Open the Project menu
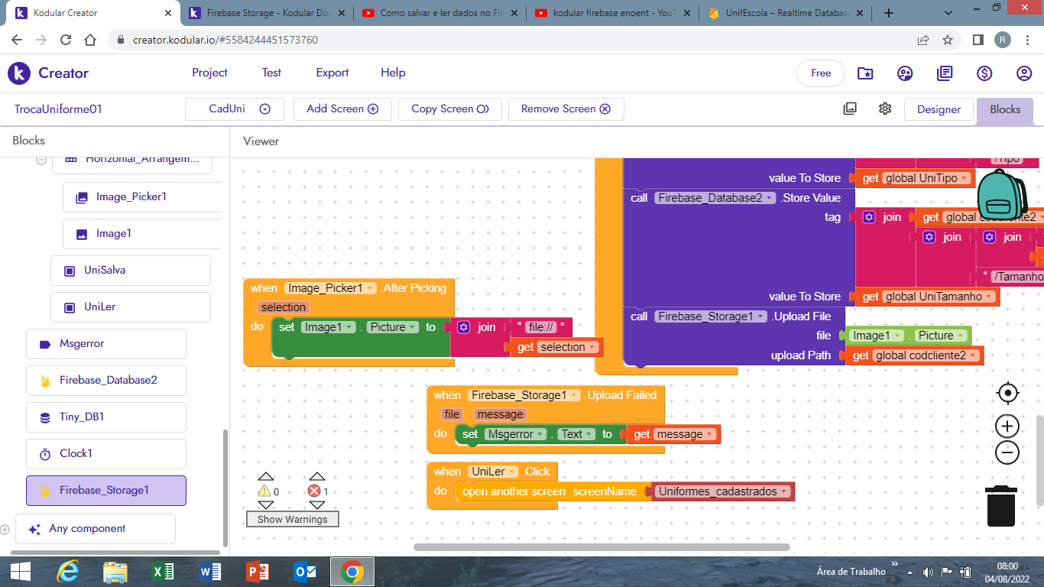The width and height of the screenshot is (1044, 587). coord(209,73)
